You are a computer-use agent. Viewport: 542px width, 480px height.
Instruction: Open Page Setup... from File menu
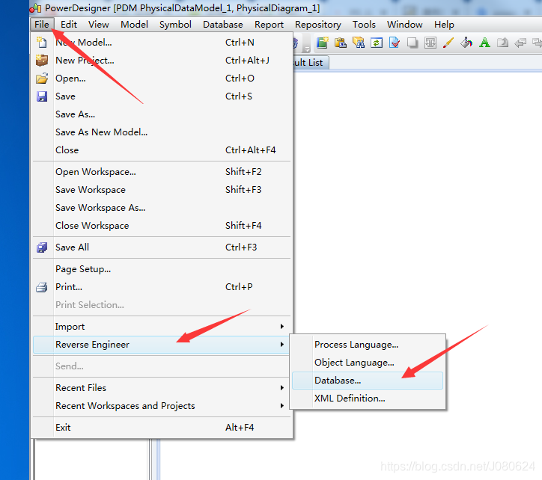[x=162, y=269]
